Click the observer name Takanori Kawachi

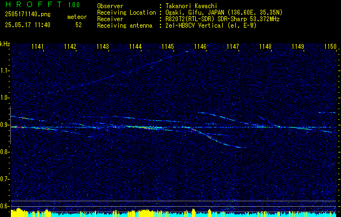click(191, 6)
